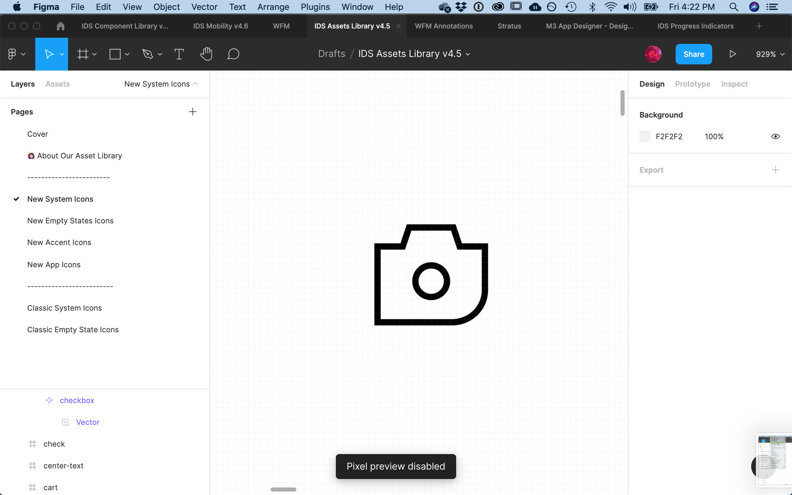Click Drafts in the breadcrumb
This screenshot has width=792, height=495.
[x=332, y=54]
